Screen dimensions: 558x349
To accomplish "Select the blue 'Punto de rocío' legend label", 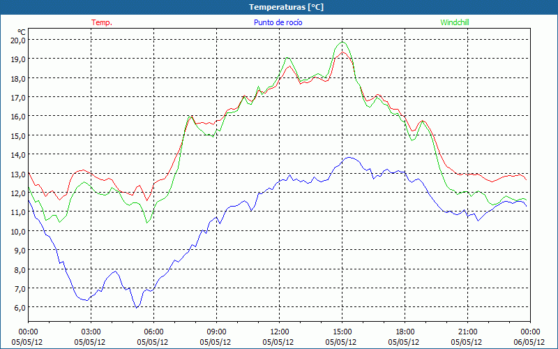I will 278,22.
